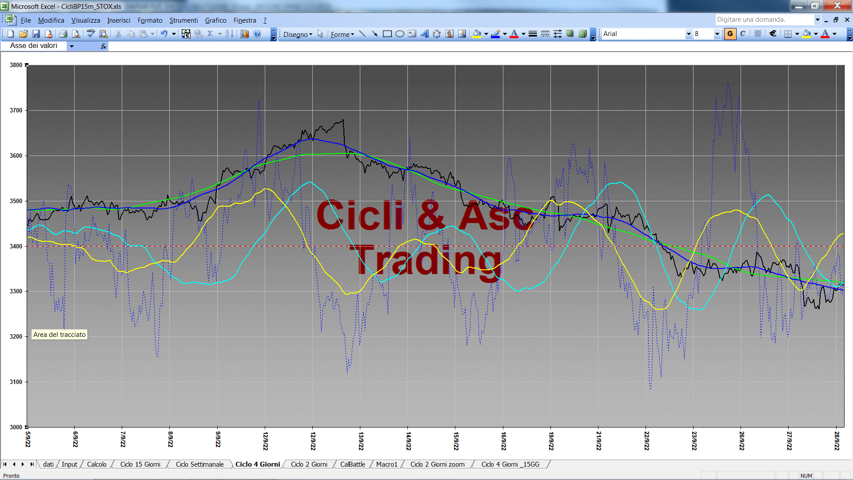Open the Finestra menu

[245, 20]
